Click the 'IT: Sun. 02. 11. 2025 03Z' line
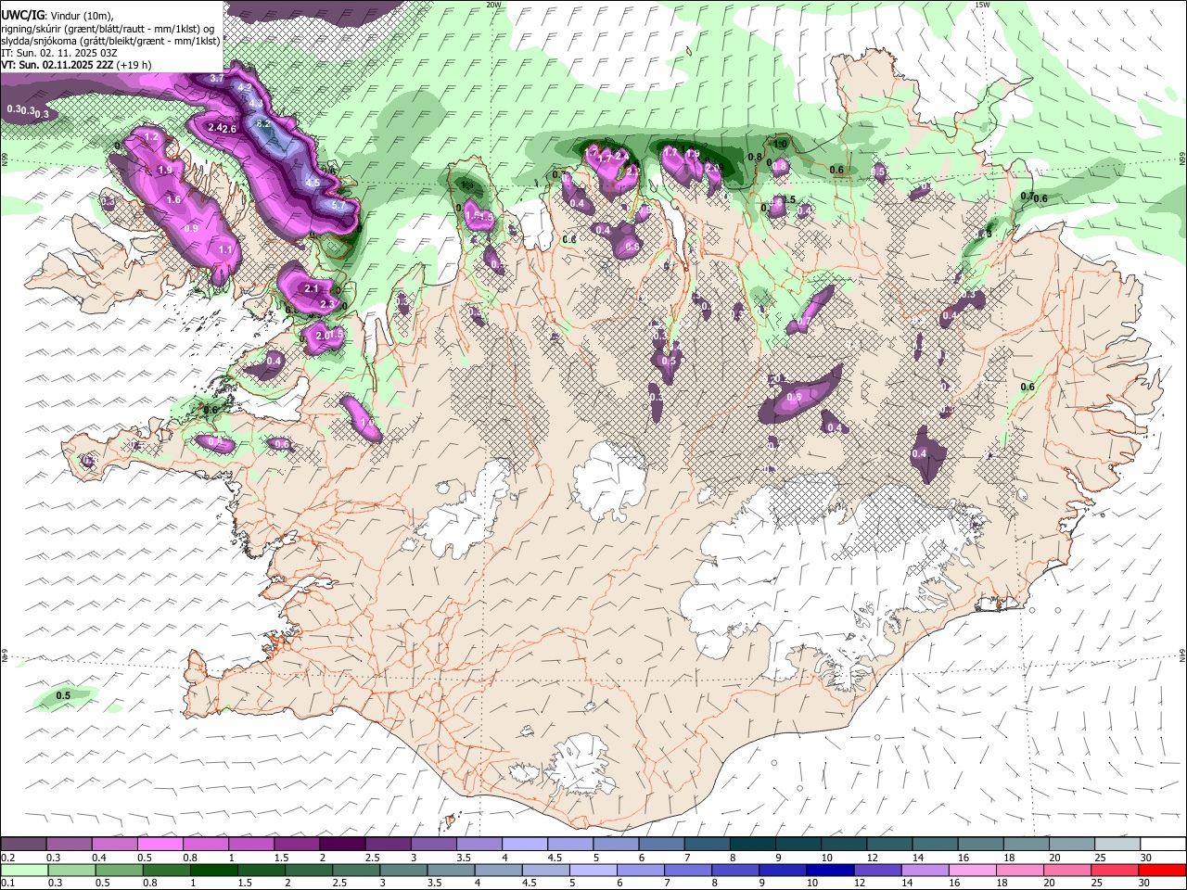This screenshot has width=1187, height=890. [x=58, y=53]
